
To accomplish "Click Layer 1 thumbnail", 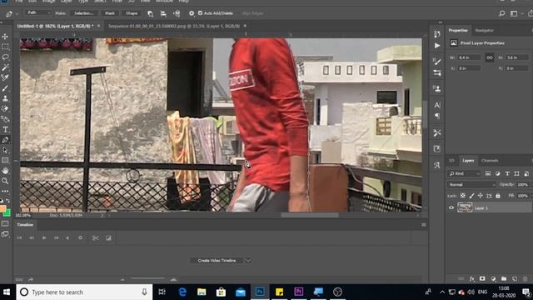I will pos(465,207).
